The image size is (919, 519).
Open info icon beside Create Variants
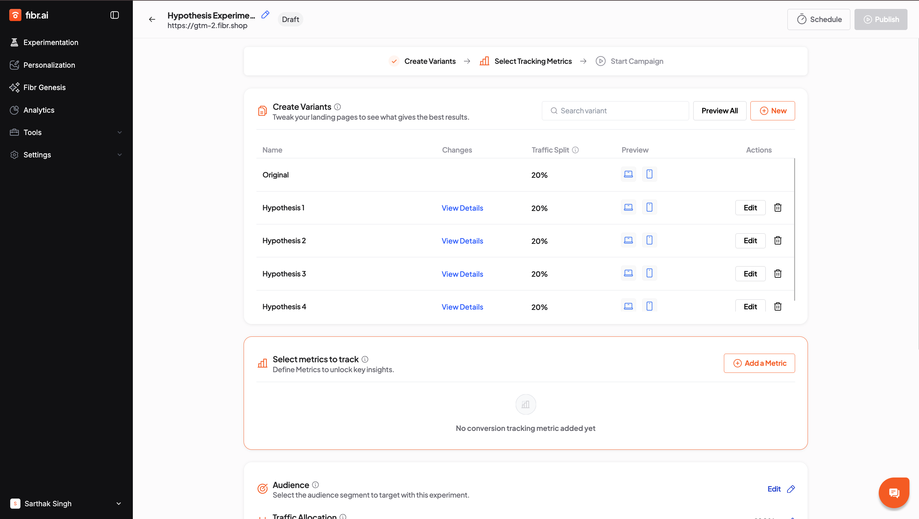coord(338,107)
